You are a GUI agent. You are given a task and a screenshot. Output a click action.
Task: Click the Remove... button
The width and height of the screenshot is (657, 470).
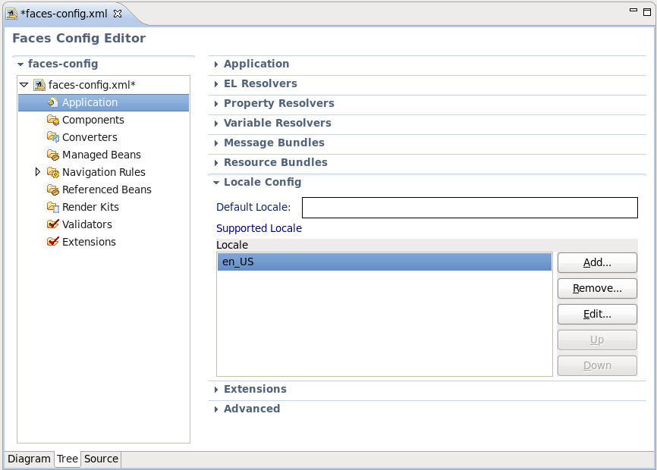pyautogui.click(x=597, y=288)
